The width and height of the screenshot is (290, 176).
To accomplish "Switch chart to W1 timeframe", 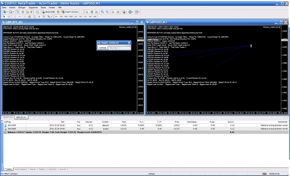I will [90, 16].
